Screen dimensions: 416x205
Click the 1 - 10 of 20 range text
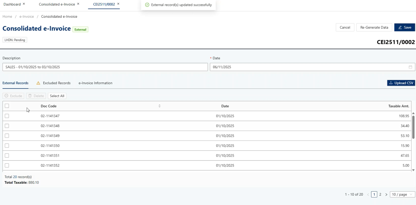pyautogui.click(x=354, y=194)
